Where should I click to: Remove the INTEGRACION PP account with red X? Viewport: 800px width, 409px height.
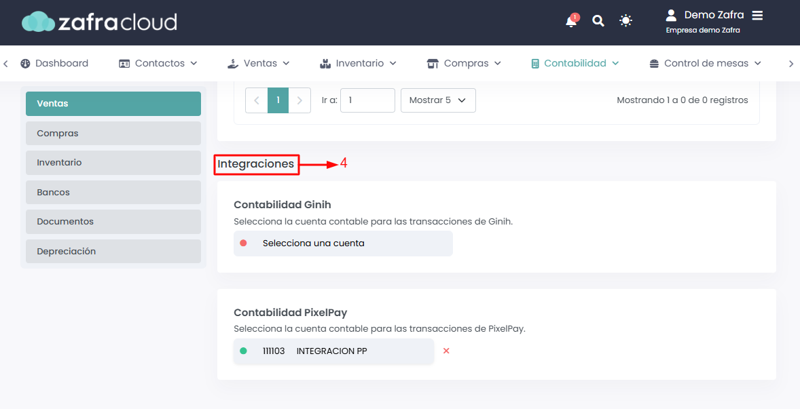446,351
